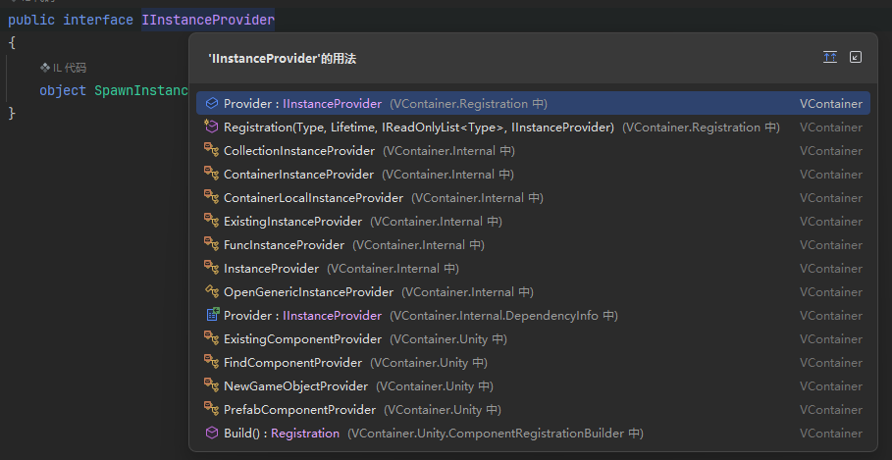Click the icon next to FuncInstanceProvider
The height and width of the screenshot is (460, 892).
(x=210, y=244)
